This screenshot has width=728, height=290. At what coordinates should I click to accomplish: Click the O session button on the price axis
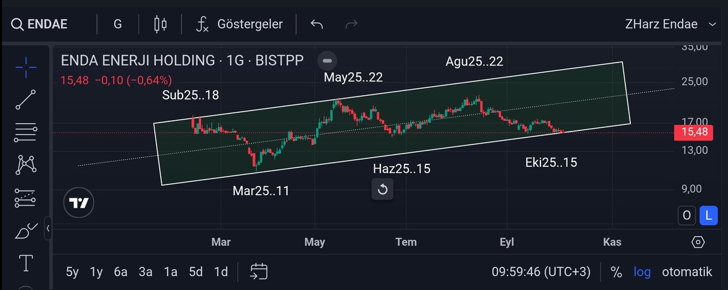click(687, 214)
